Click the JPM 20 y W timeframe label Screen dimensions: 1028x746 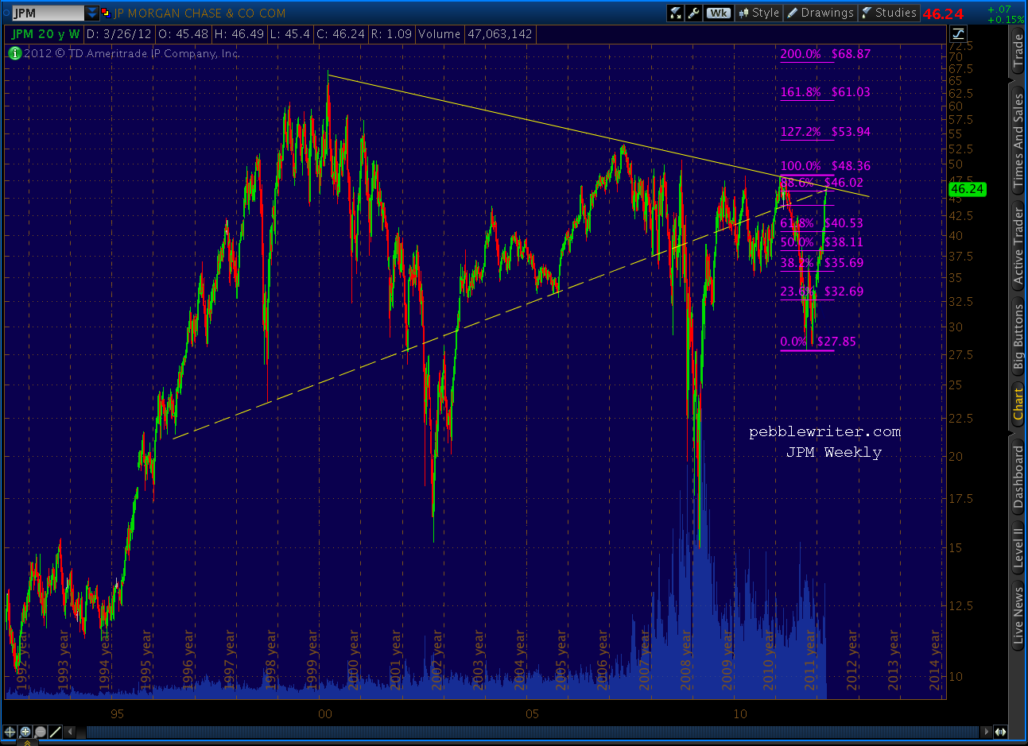(x=46, y=34)
